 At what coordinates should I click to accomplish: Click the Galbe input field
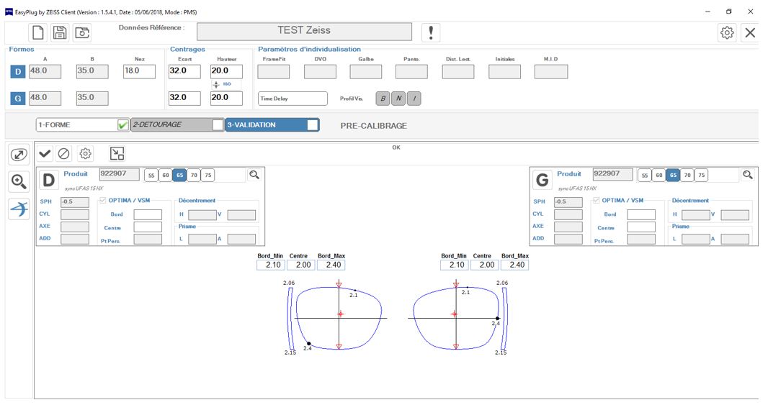(365, 71)
